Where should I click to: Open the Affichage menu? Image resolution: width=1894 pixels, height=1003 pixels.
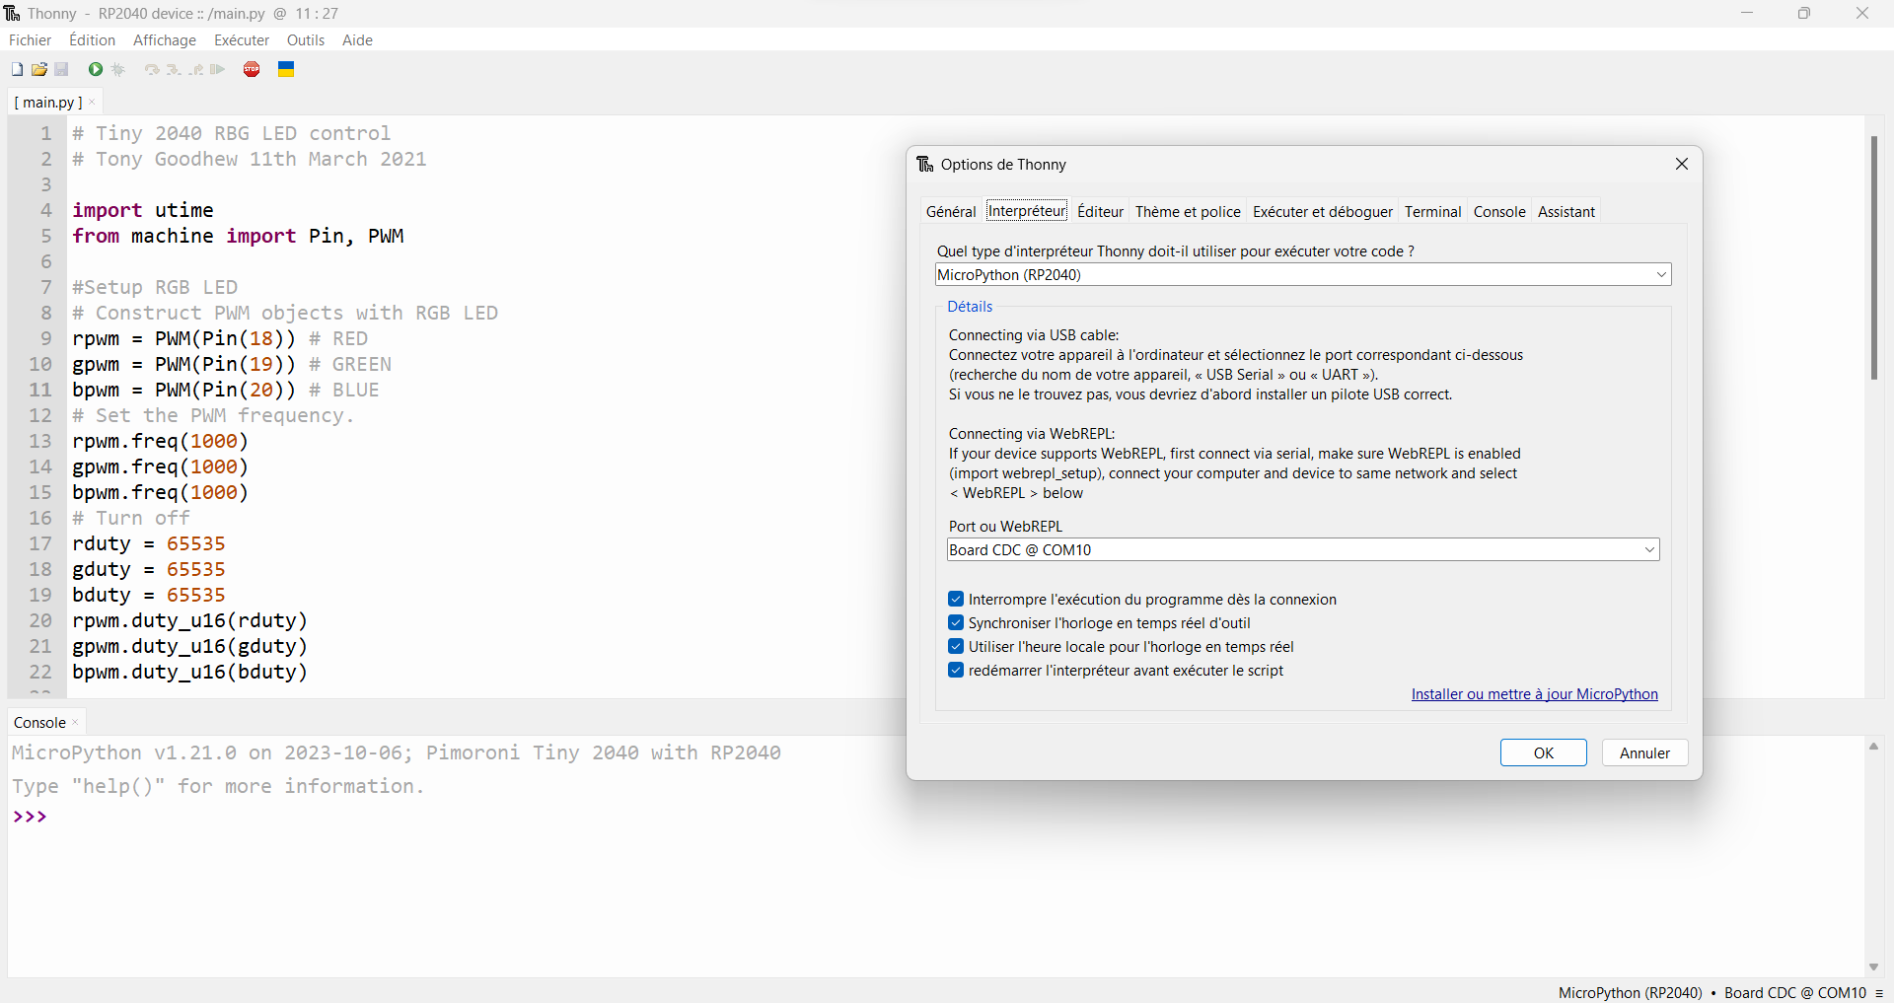[165, 40]
